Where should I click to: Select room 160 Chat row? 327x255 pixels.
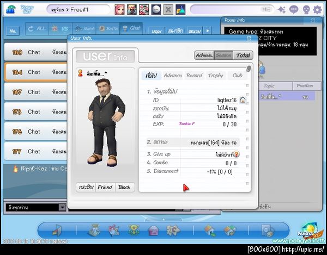pos(36,52)
